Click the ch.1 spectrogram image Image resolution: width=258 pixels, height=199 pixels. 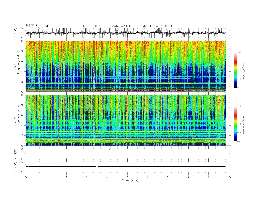(x=126, y=66)
